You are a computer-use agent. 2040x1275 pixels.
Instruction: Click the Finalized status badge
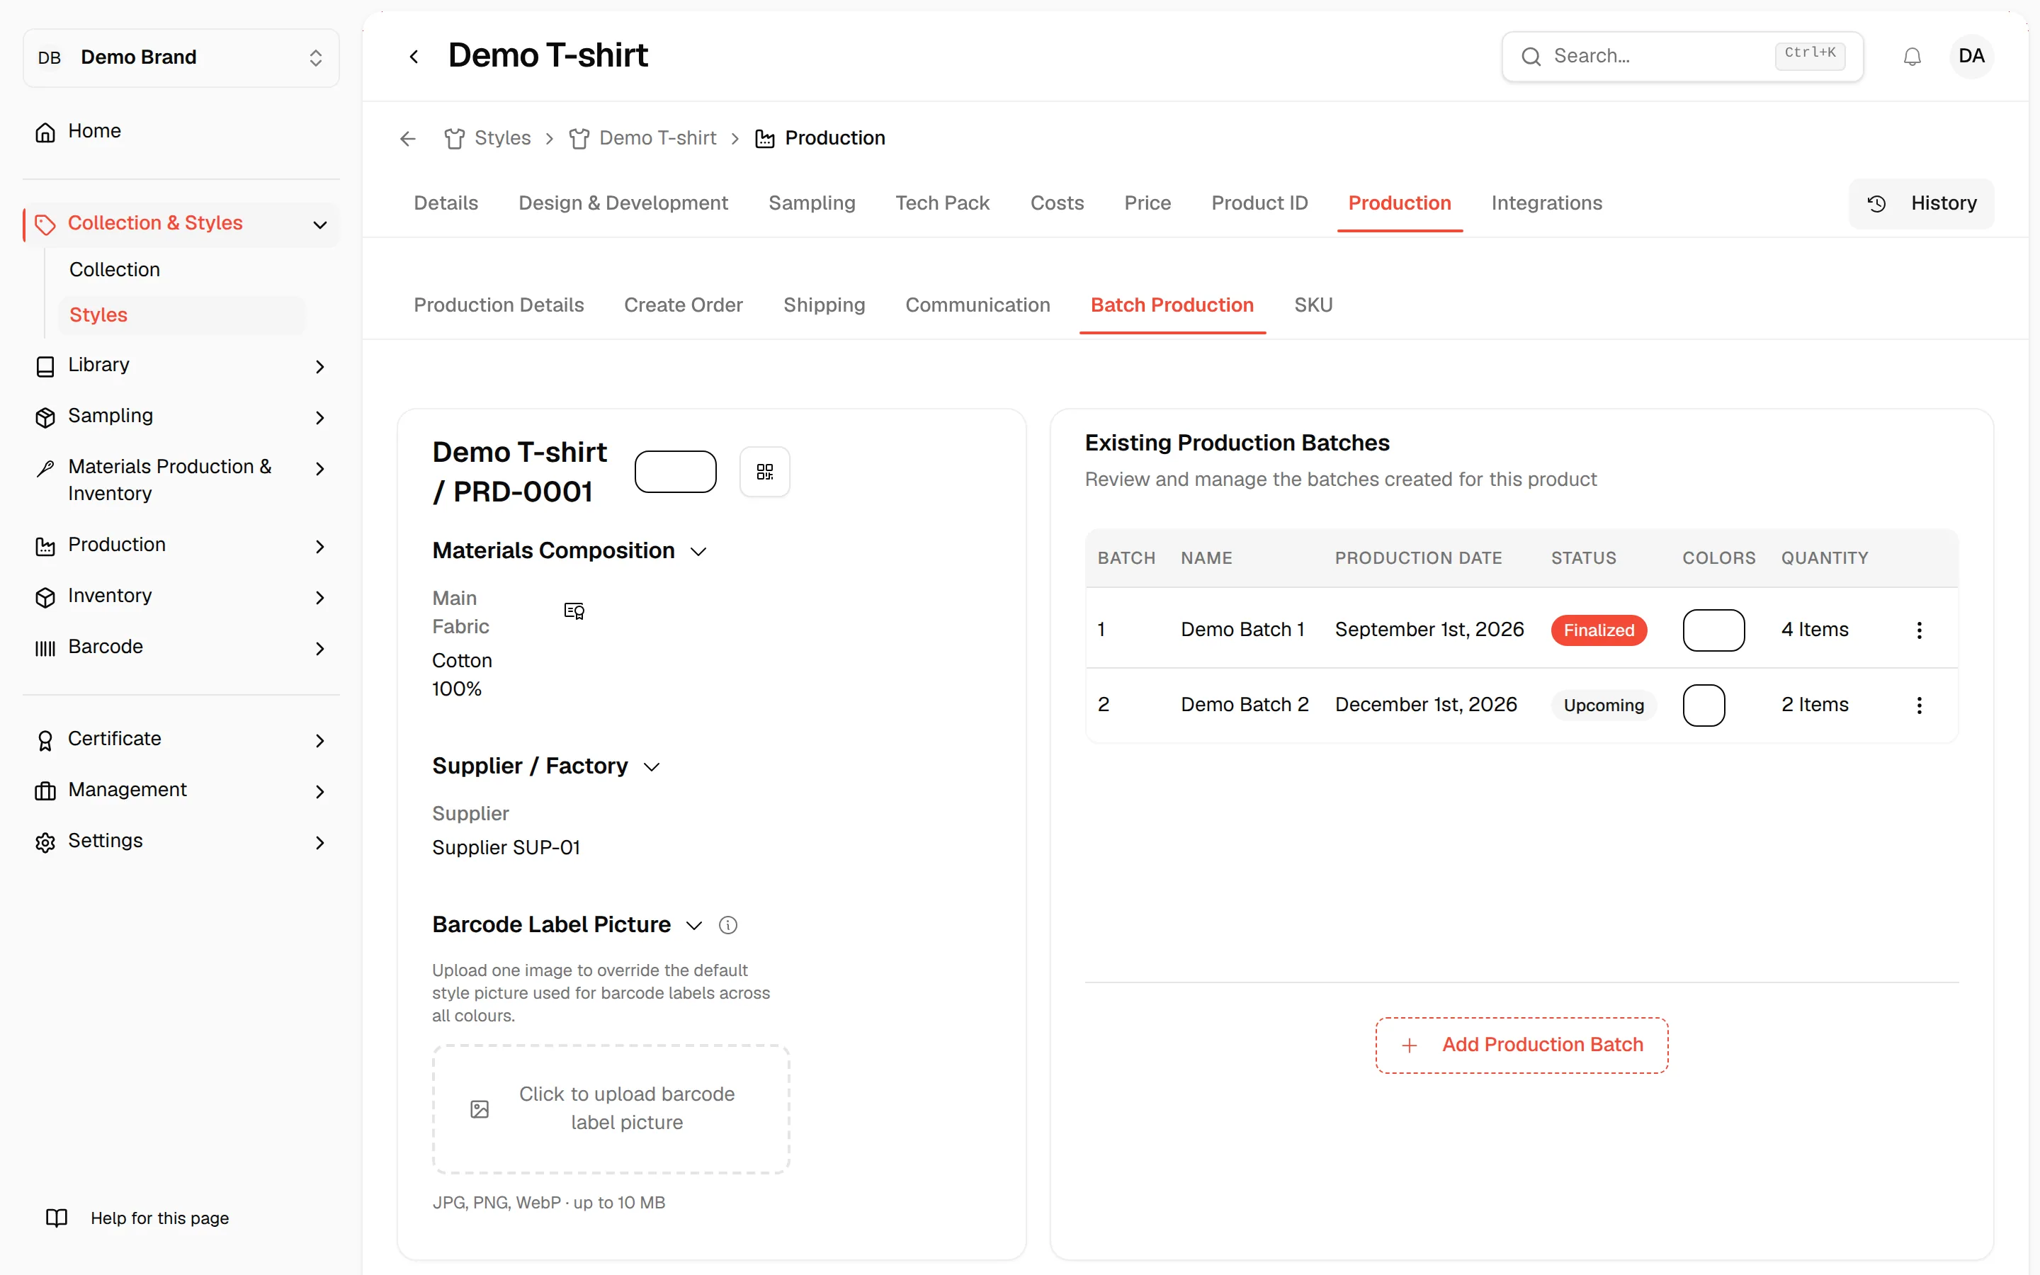tap(1598, 630)
